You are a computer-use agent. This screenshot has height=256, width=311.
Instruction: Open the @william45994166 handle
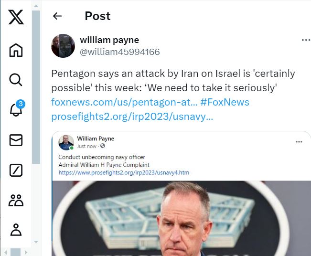(x=120, y=52)
